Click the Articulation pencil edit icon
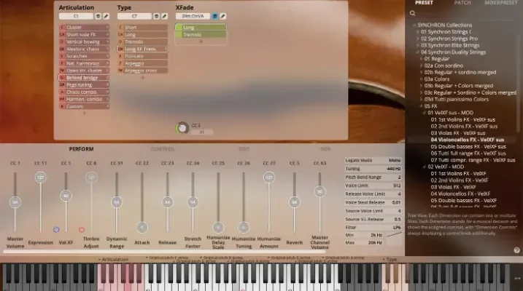Viewport: 523px width, 291px height. click(x=106, y=15)
